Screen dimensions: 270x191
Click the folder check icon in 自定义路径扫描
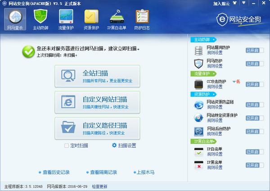tap(68, 127)
